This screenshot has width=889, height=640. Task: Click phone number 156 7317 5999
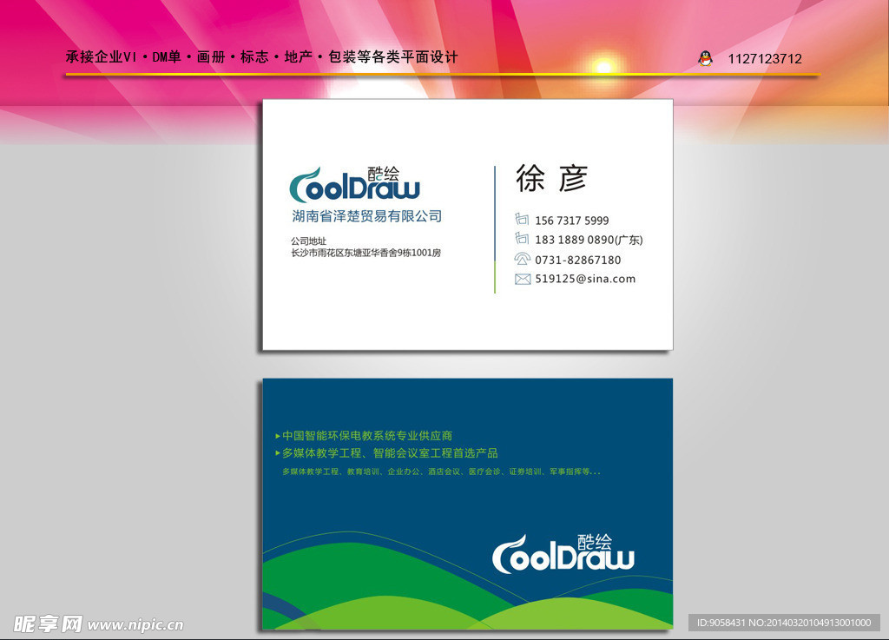(572, 221)
